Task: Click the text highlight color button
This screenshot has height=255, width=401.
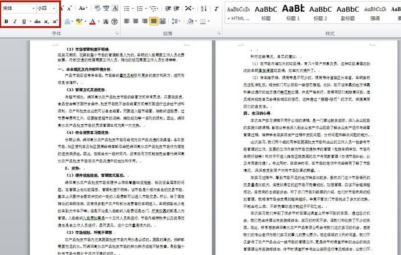Action: pyautogui.click(x=79, y=22)
